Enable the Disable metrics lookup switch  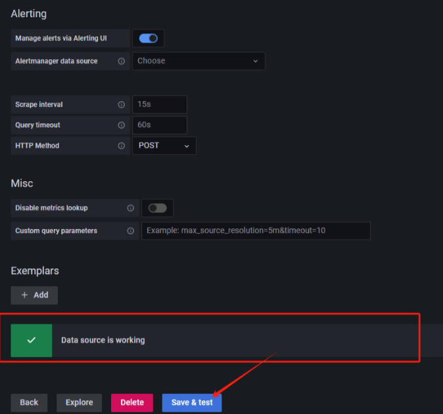157,208
